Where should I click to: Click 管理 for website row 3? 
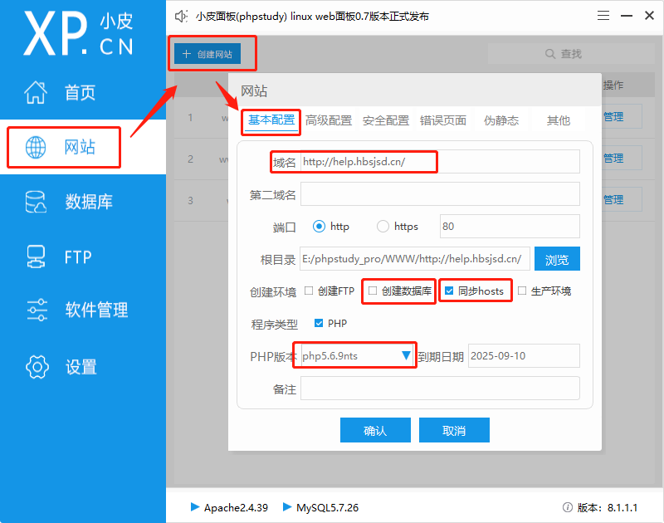click(613, 199)
